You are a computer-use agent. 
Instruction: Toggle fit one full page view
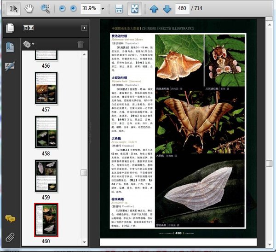click(134, 9)
